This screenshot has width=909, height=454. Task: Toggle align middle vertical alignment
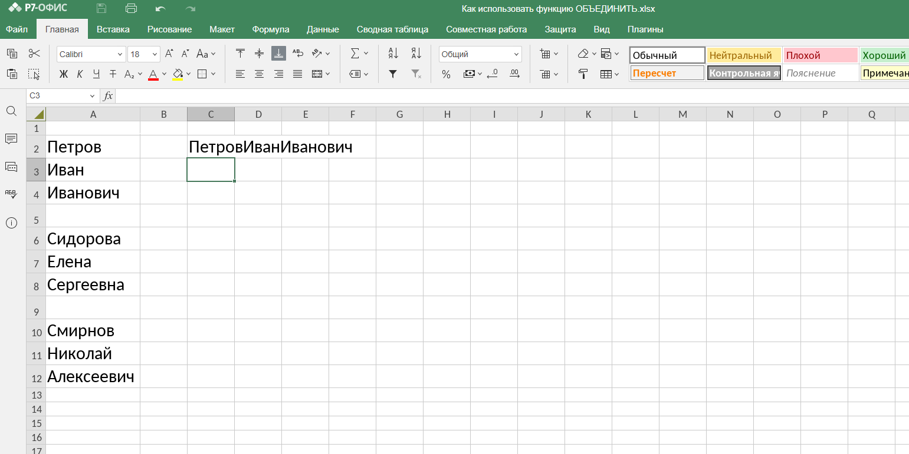[259, 54]
